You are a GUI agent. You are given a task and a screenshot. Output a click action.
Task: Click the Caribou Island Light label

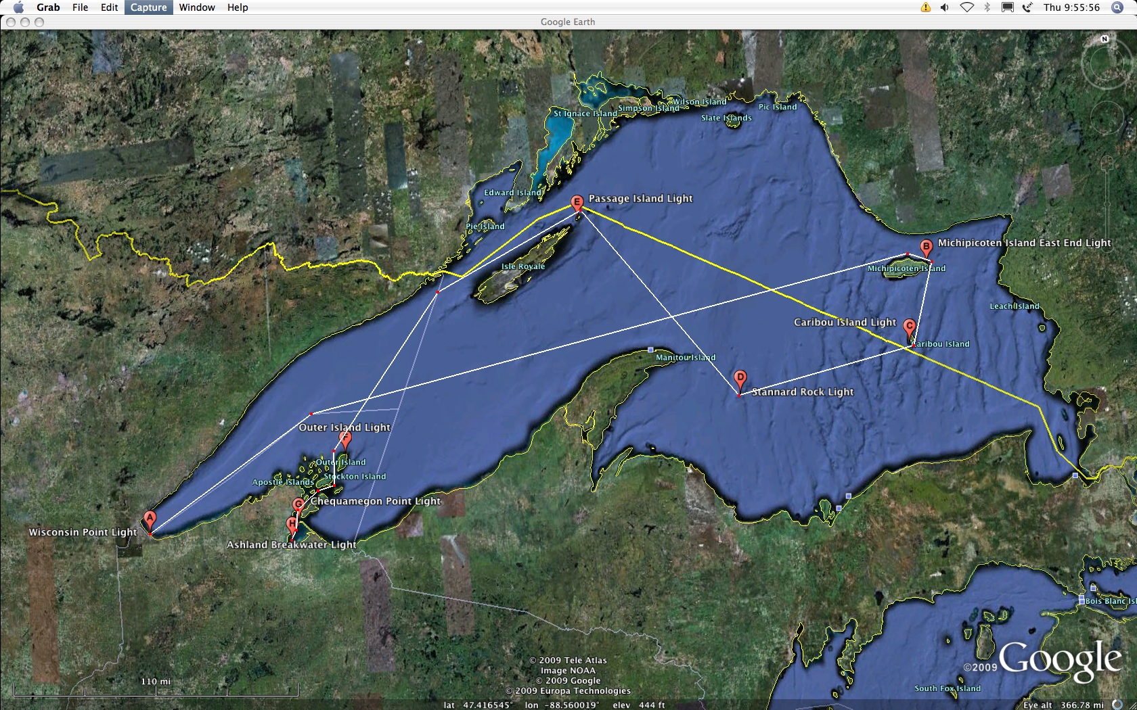tap(845, 323)
